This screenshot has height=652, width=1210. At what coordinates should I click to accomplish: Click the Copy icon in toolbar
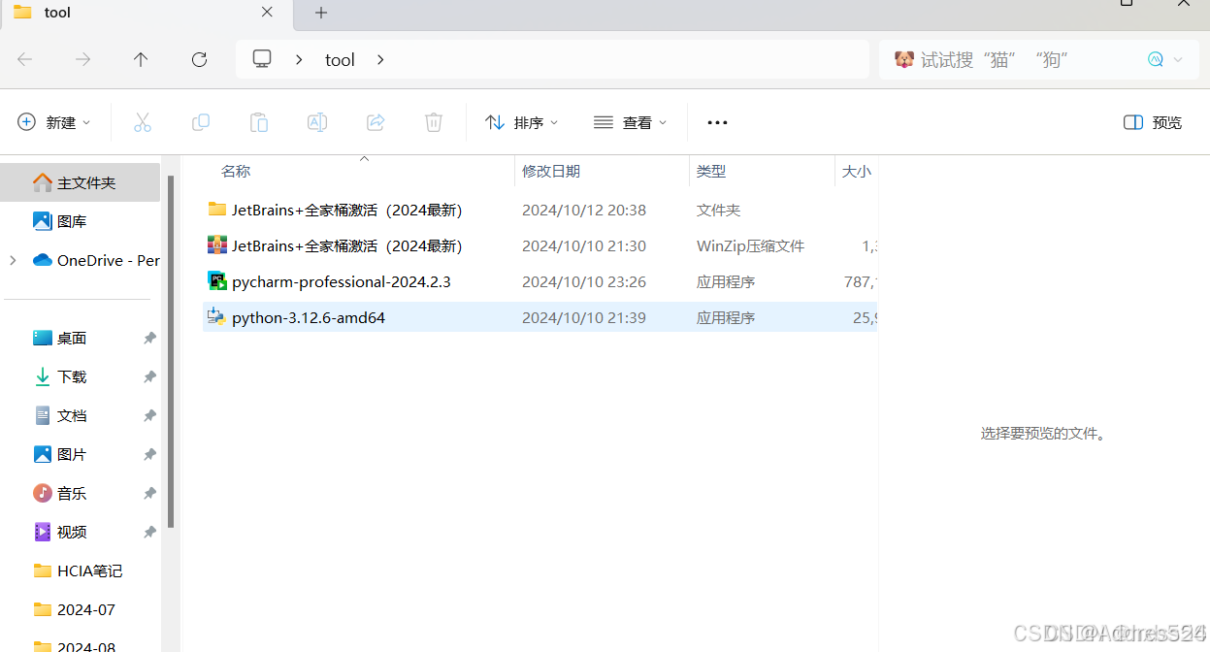201,122
